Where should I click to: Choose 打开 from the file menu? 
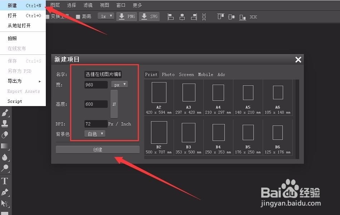(x=23, y=16)
